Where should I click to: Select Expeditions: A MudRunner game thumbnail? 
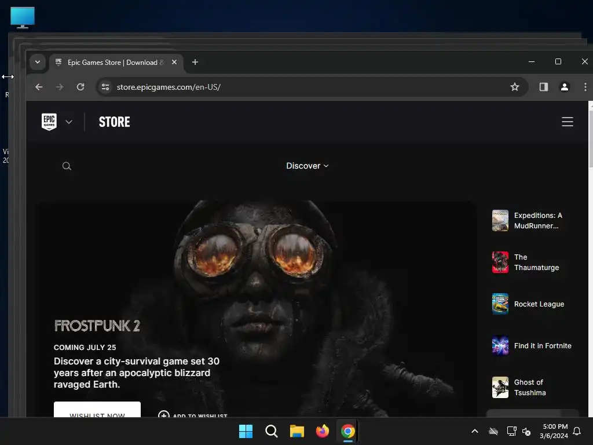click(x=500, y=220)
